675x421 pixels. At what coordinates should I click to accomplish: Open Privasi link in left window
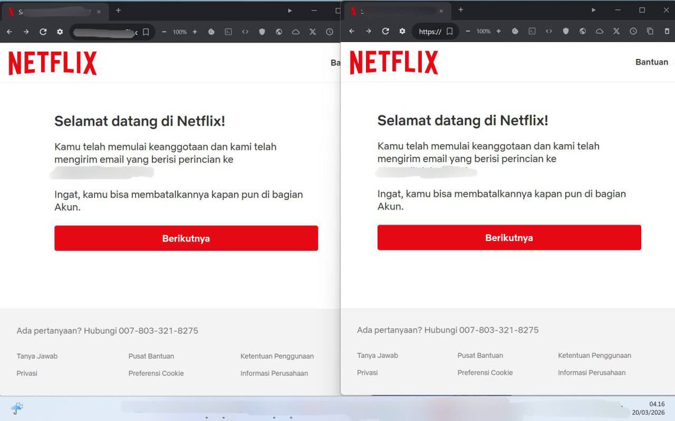coord(27,373)
